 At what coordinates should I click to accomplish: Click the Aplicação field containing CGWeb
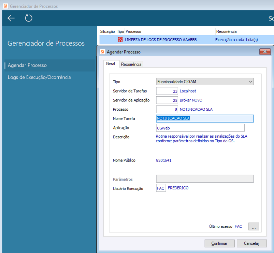click(200, 128)
